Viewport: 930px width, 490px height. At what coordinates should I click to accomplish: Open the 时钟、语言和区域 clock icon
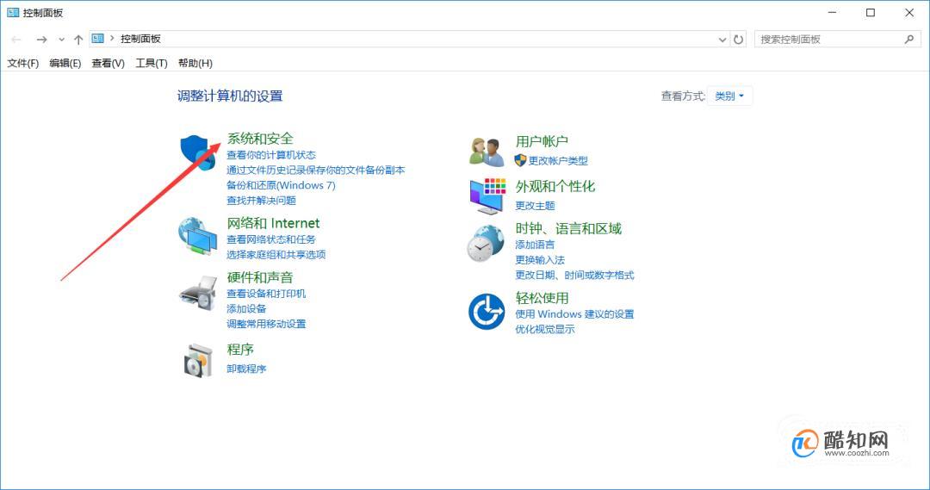click(x=485, y=243)
